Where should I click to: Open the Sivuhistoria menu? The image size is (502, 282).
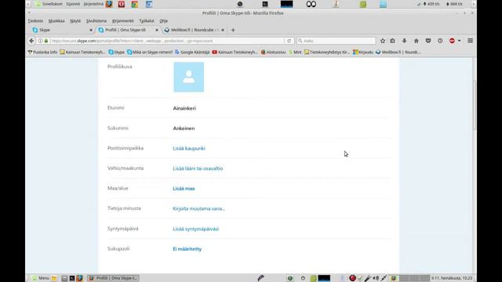[x=96, y=21]
